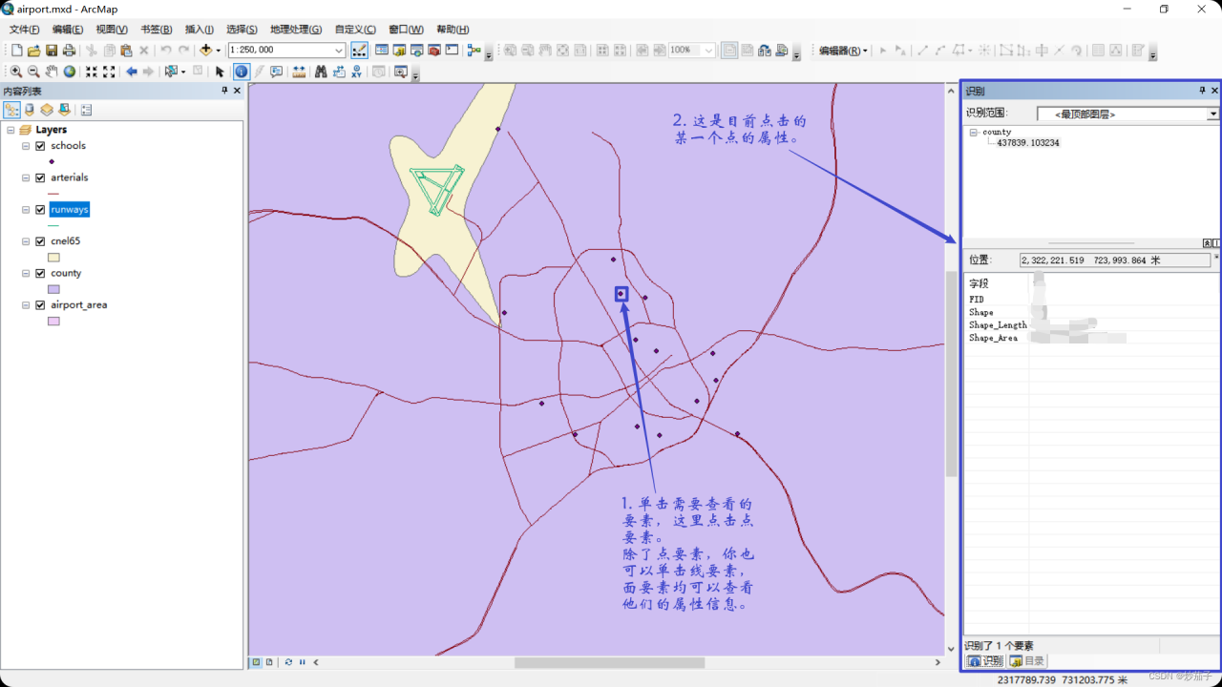Open the identify range layer dropdown

[1212, 114]
